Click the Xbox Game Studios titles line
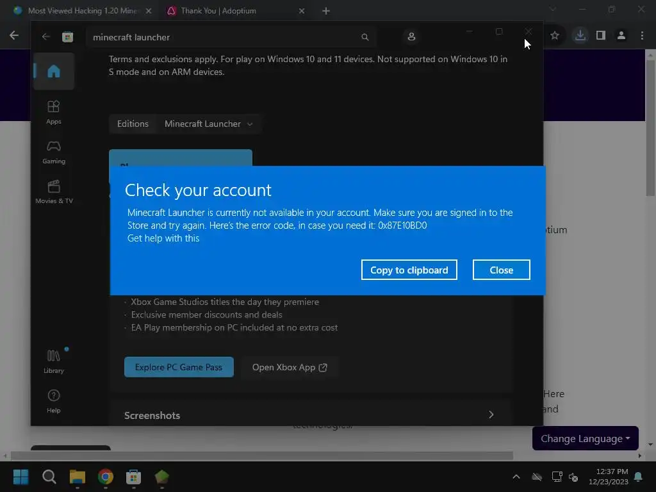 tap(225, 302)
